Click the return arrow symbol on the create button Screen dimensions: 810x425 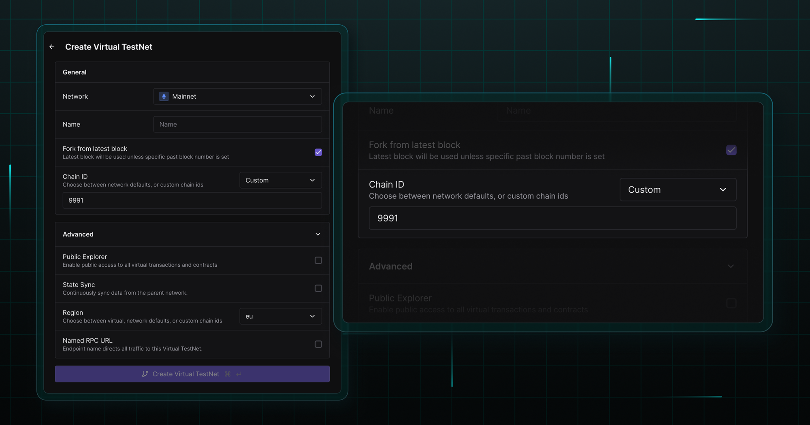click(x=239, y=374)
